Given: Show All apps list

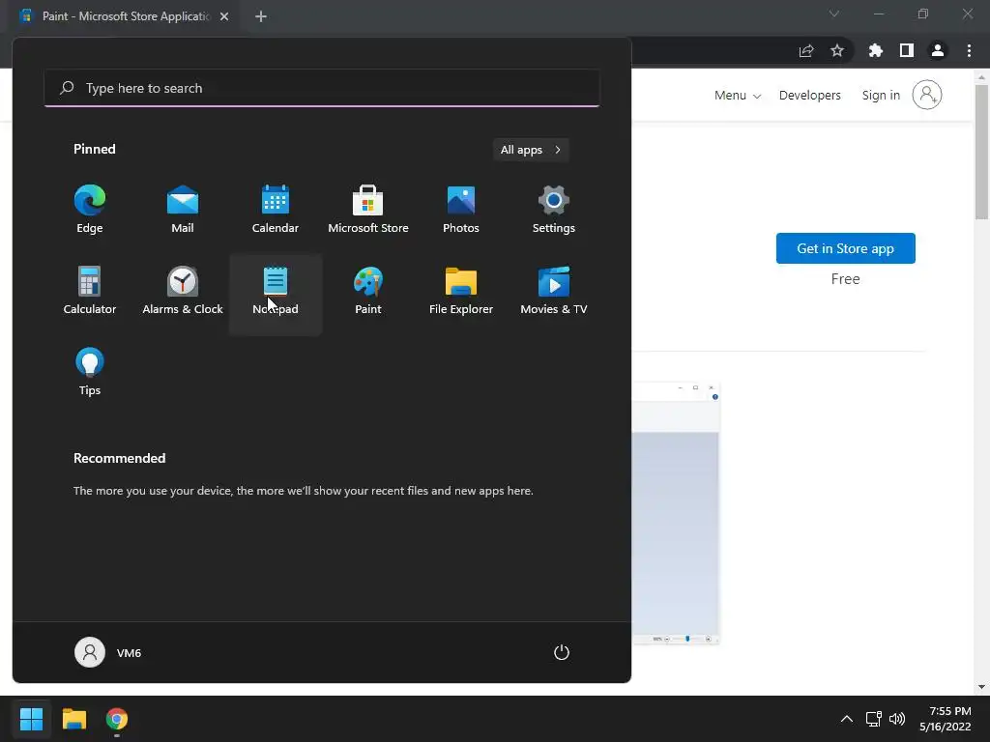Looking at the screenshot, I should pyautogui.click(x=531, y=150).
